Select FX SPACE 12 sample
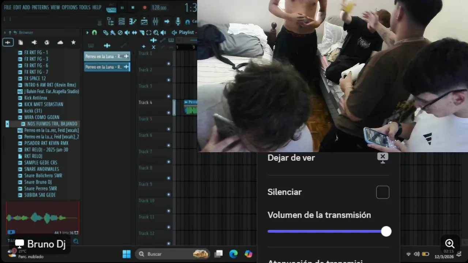 (35, 79)
